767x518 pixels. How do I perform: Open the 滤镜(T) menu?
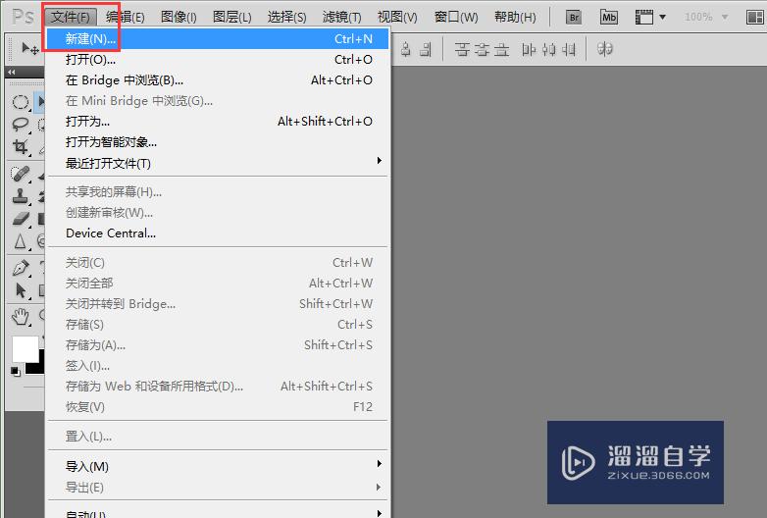pyautogui.click(x=341, y=17)
